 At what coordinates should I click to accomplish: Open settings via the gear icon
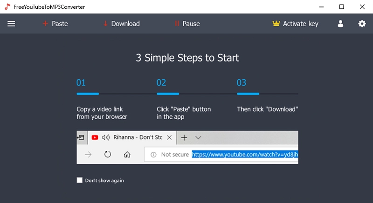[362, 24]
